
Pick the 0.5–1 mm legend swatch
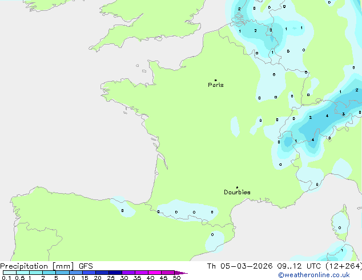pos(23,273)
